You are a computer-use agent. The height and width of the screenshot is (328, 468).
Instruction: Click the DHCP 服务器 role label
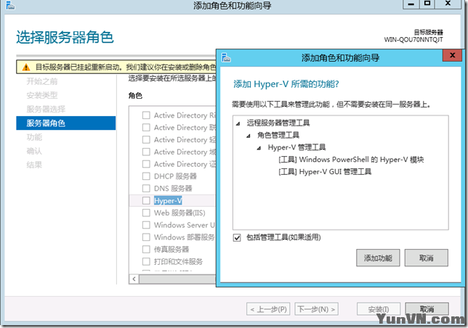175,176
